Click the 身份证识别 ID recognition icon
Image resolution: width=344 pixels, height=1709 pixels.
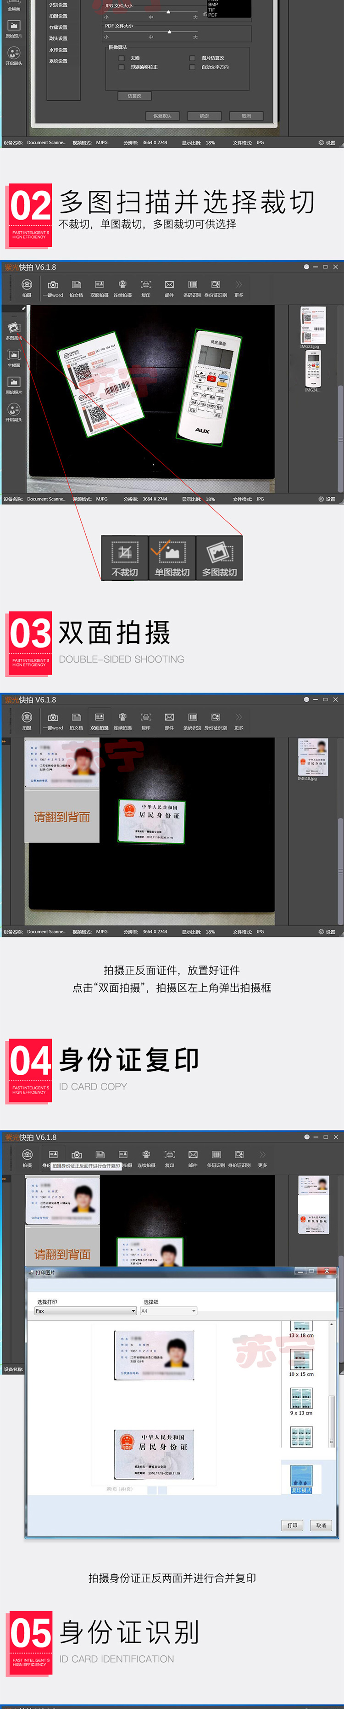(x=216, y=287)
